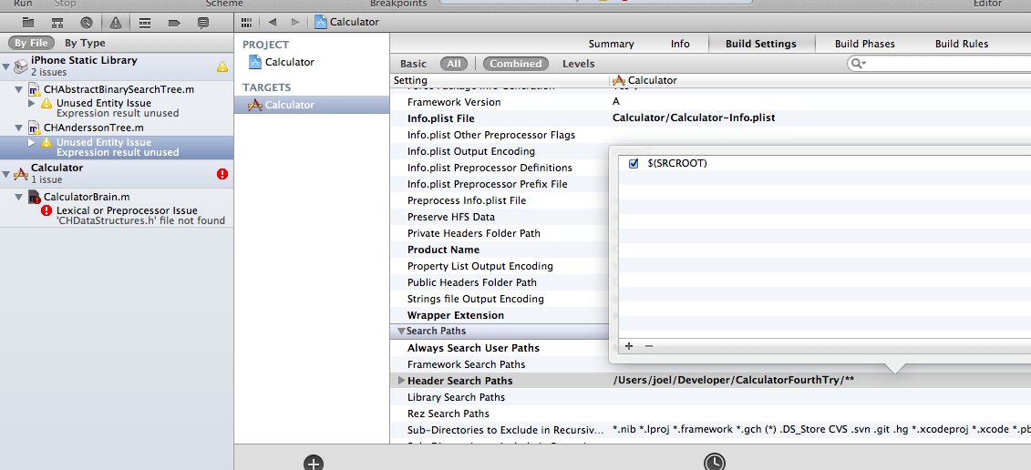Click the related files grid icon
The height and width of the screenshot is (470, 1031).
[246, 23]
